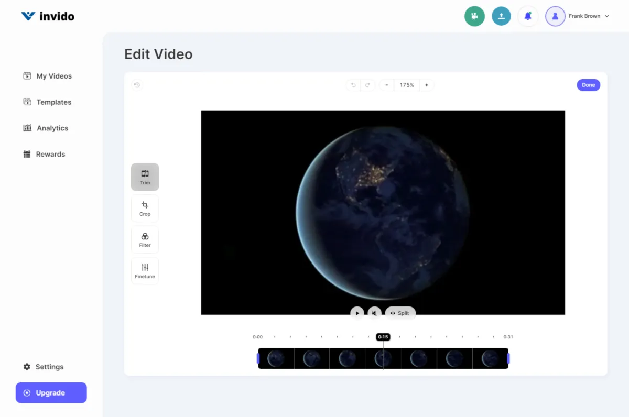
Task: Open Settings in the sidebar
Action: click(44, 367)
